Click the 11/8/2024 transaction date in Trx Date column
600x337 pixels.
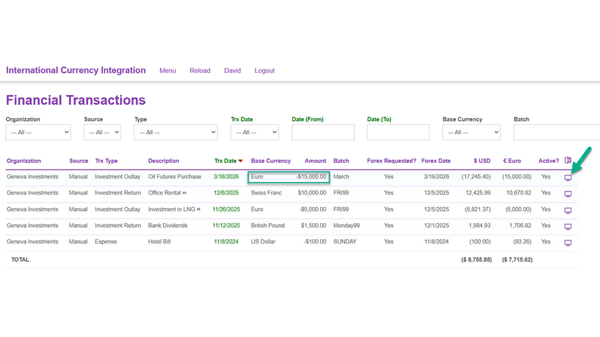coord(226,242)
